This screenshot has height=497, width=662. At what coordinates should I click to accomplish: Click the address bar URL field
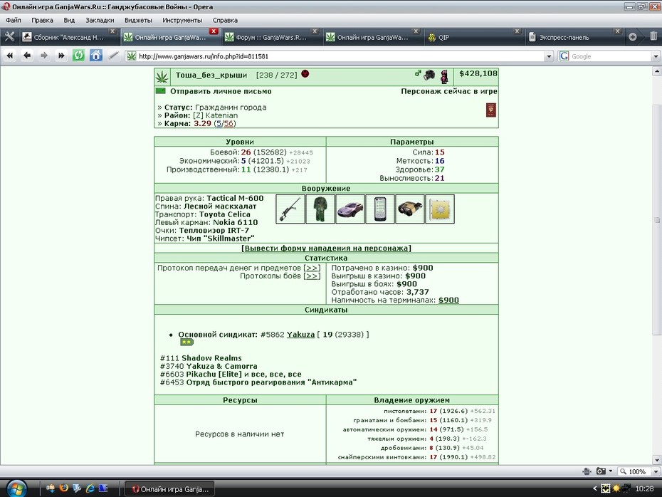click(340, 56)
